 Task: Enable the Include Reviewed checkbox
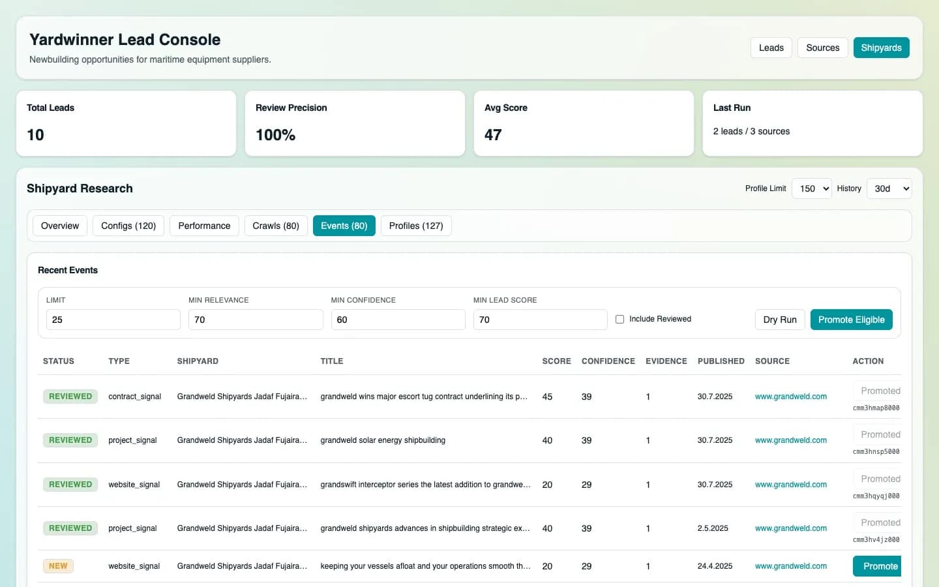click(620, 319)
